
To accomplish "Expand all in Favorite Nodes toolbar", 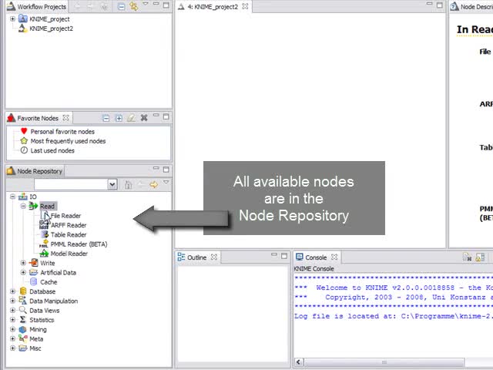I will click(119, 118).
